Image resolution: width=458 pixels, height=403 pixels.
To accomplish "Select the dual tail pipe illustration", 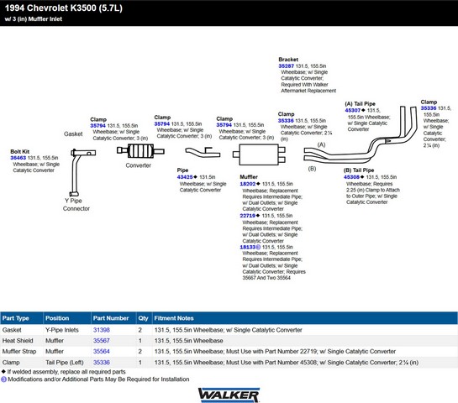I will [361, 134].
